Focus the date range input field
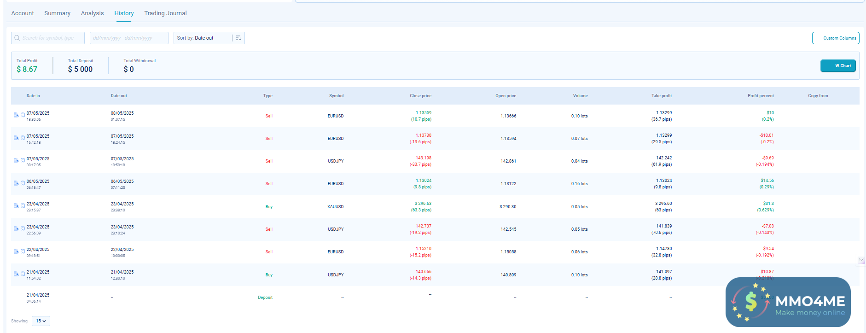 tap(129, 38)
